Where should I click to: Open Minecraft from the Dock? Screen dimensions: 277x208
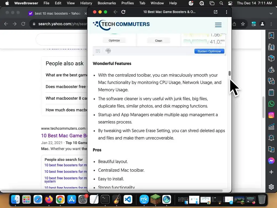click(156, 199)
